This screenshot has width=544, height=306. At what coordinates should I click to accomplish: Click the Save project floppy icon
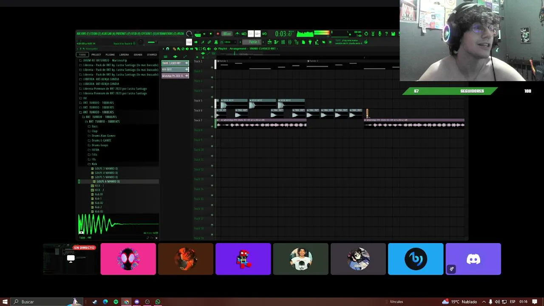[393, 34]
